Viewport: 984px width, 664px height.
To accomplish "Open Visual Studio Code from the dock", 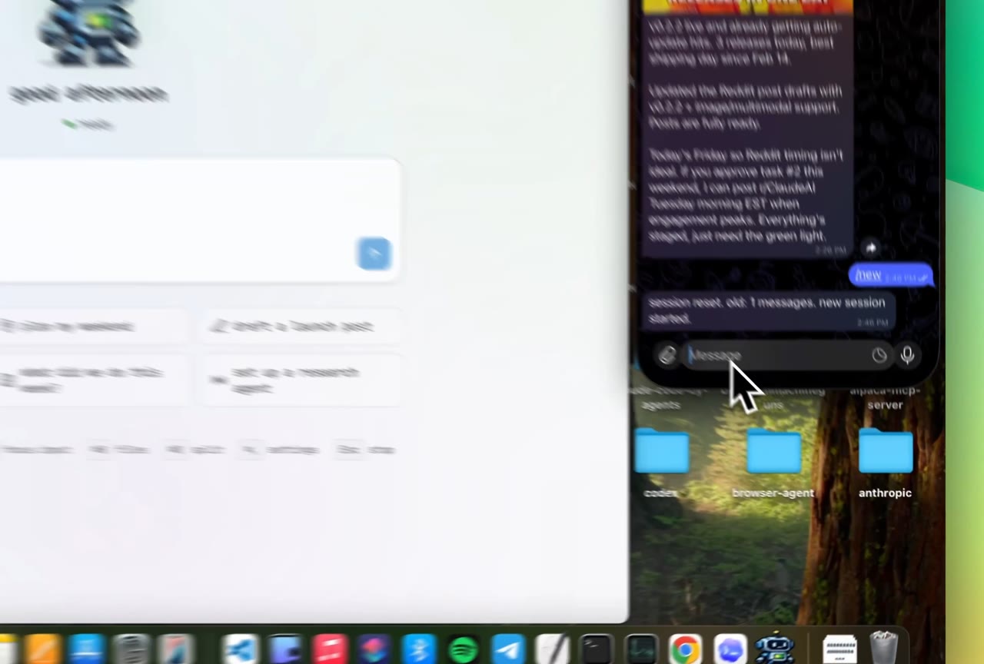I will (241, 649).
